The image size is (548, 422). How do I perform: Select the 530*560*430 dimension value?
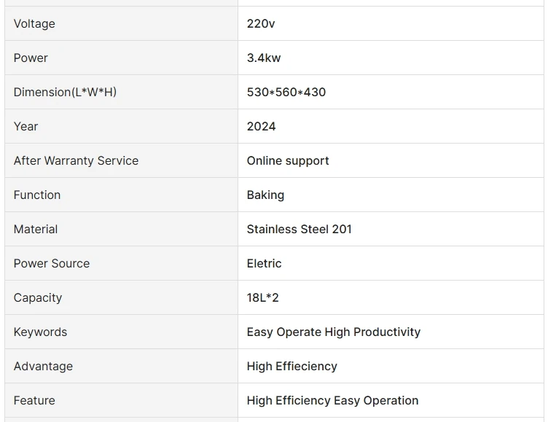286,93
